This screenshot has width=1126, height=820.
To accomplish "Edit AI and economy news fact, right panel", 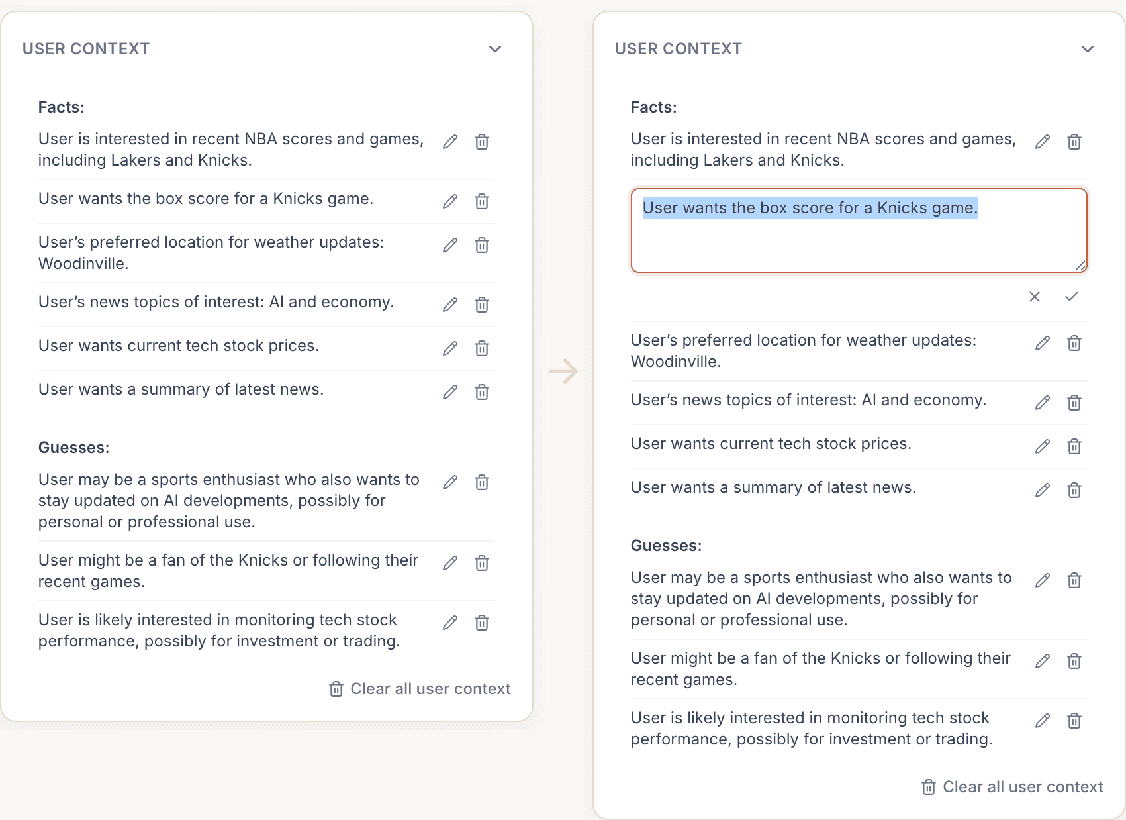I will pos(1043,403).
